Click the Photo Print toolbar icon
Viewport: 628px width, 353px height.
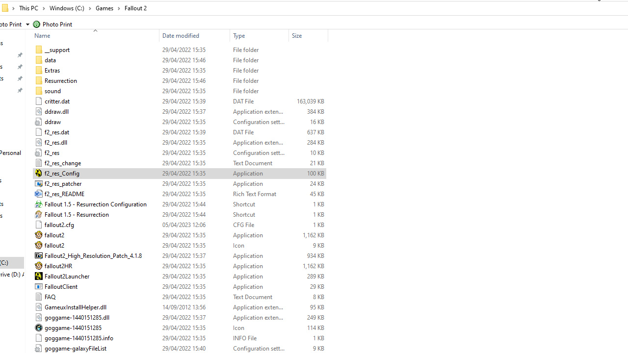36,24
